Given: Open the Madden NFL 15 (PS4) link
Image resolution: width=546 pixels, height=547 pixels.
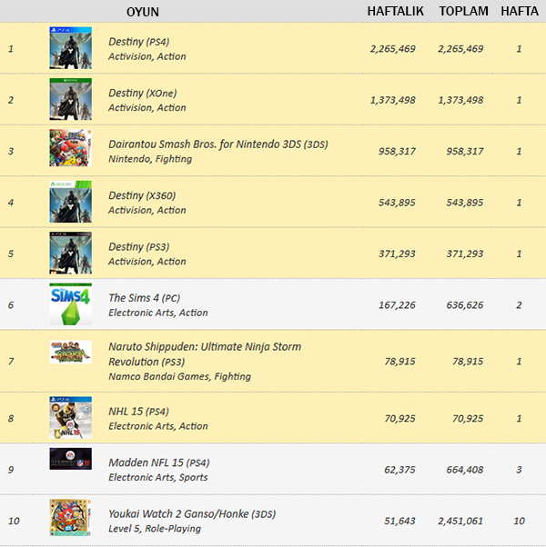Looking at the screenshot, I should tap(159, 462).
